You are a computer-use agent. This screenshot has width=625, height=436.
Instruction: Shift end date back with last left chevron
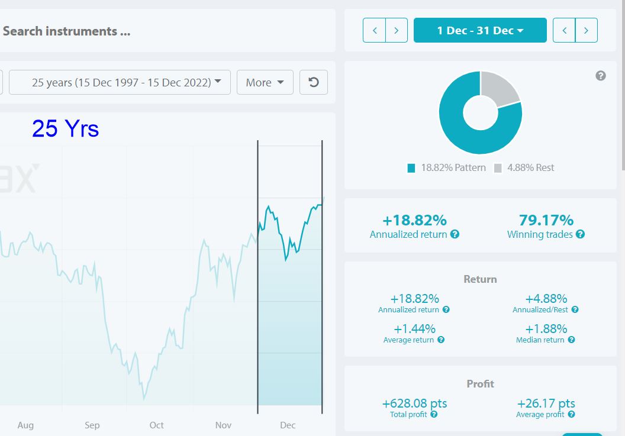(x=564, y=30)
